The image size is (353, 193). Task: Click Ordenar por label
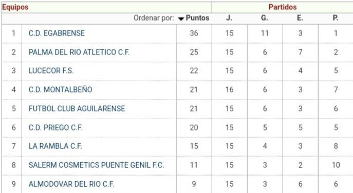(x=154, y=18)
